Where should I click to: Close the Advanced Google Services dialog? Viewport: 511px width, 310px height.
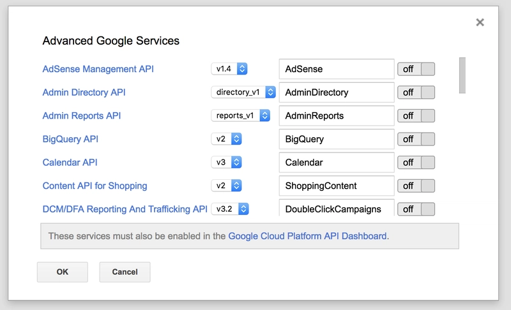point(480,22)
